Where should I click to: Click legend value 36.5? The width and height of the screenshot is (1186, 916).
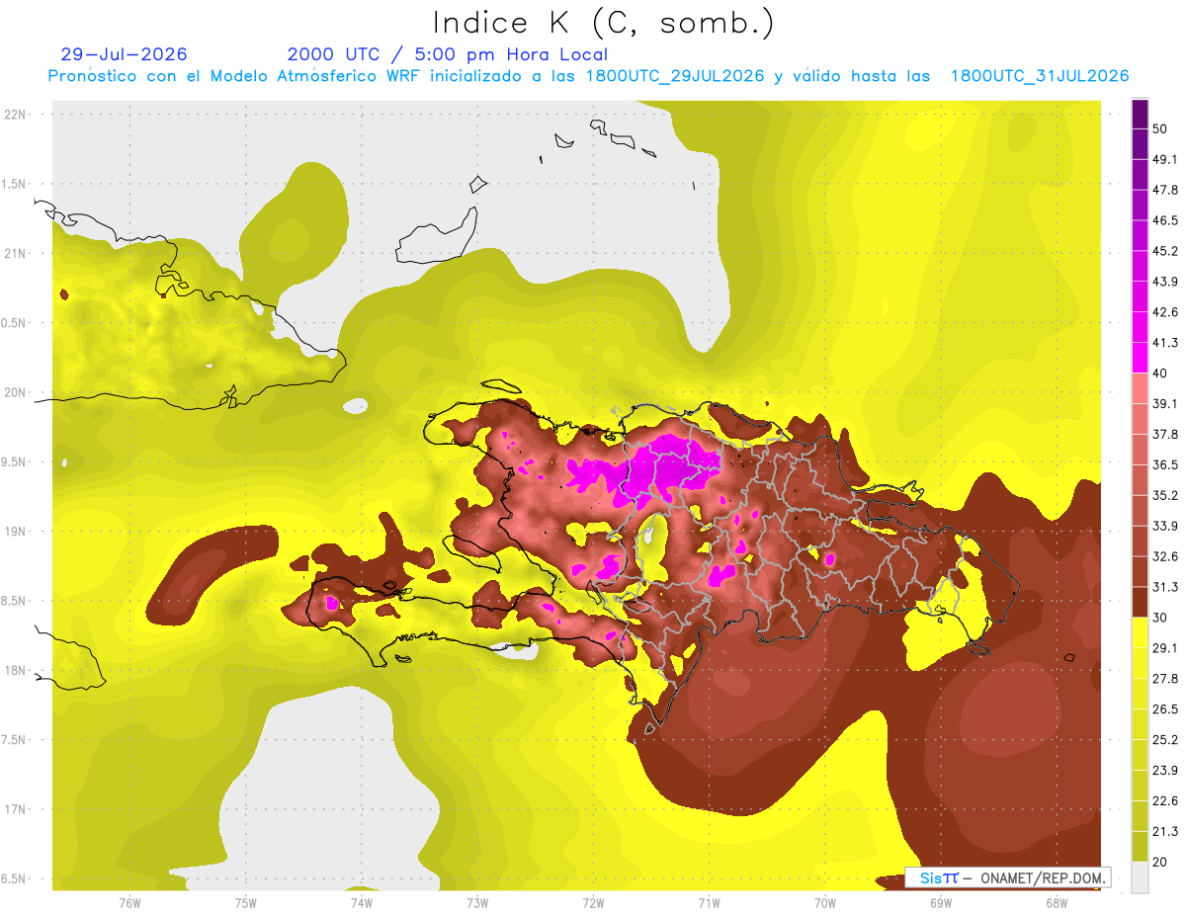pyautogui.click(x=1165, y=464)
